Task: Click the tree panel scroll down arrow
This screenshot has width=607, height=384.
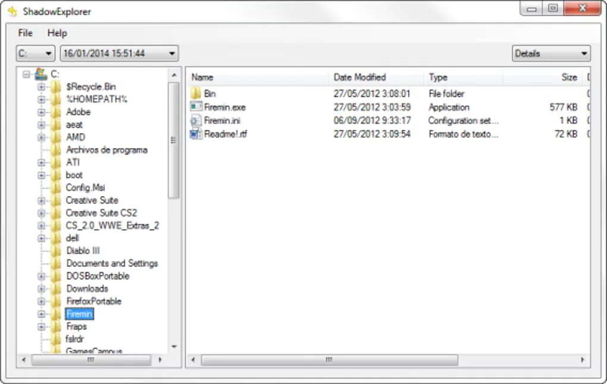Action: click(x=174, y=347)
